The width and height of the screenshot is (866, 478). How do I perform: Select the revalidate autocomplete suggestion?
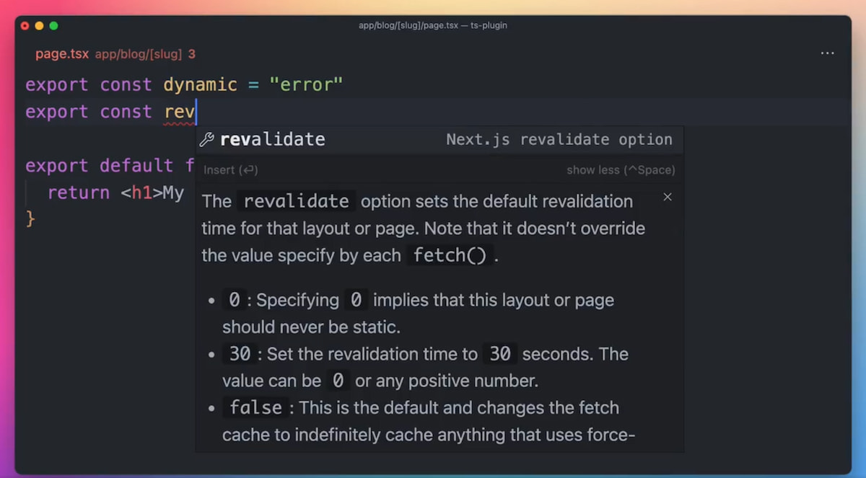[x=439, y=140]
